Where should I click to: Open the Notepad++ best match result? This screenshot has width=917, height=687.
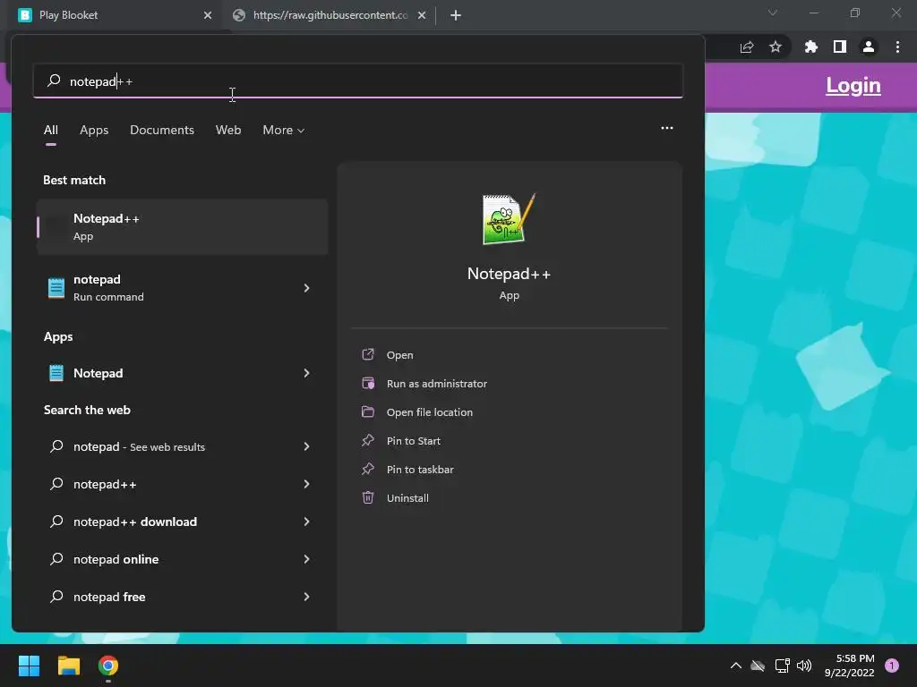click(x=183, y=226)
